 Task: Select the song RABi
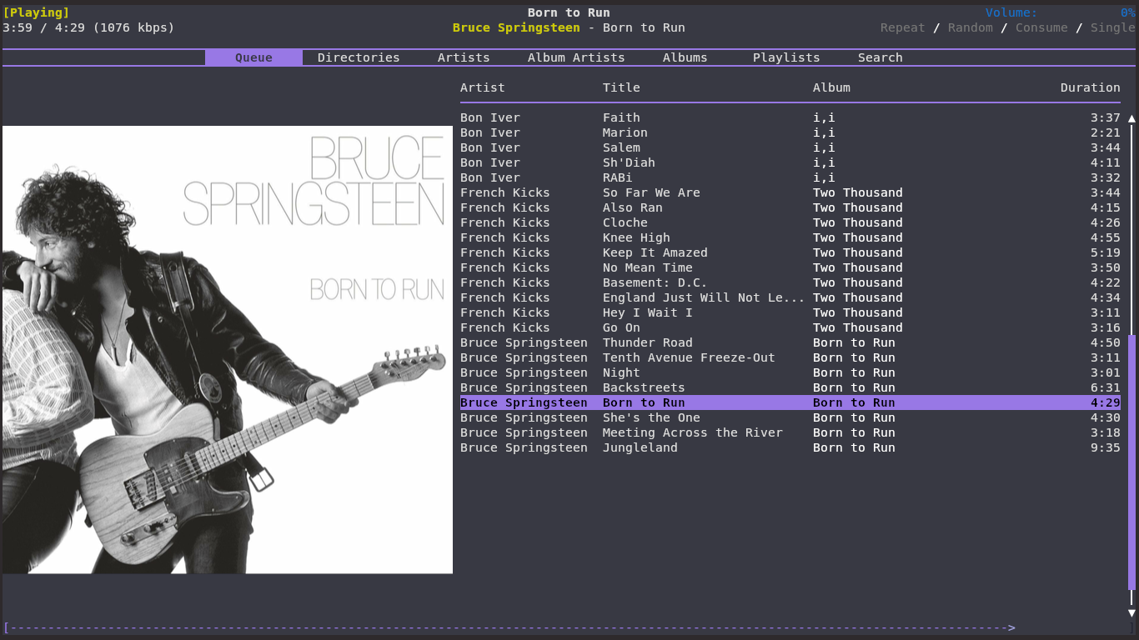tap(790, 177)
